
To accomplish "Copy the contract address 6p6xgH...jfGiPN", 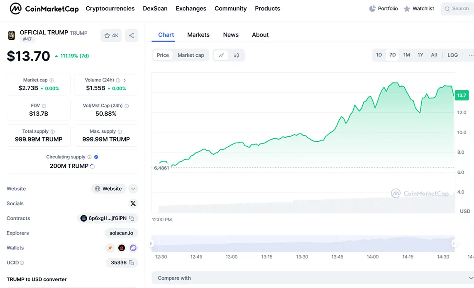I will (132, 218).
